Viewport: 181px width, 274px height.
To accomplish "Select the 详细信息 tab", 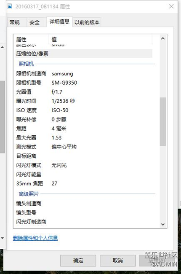I will pos(59,21).
